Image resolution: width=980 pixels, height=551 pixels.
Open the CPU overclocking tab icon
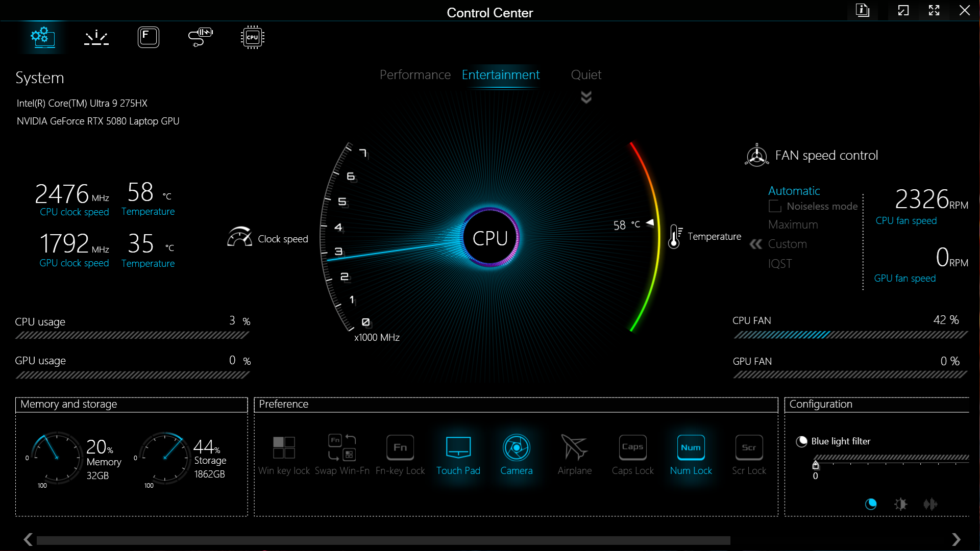point(252,37)
